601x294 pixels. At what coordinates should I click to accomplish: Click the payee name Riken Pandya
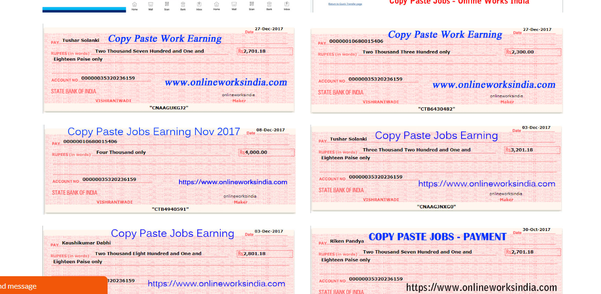coord(347,241)
